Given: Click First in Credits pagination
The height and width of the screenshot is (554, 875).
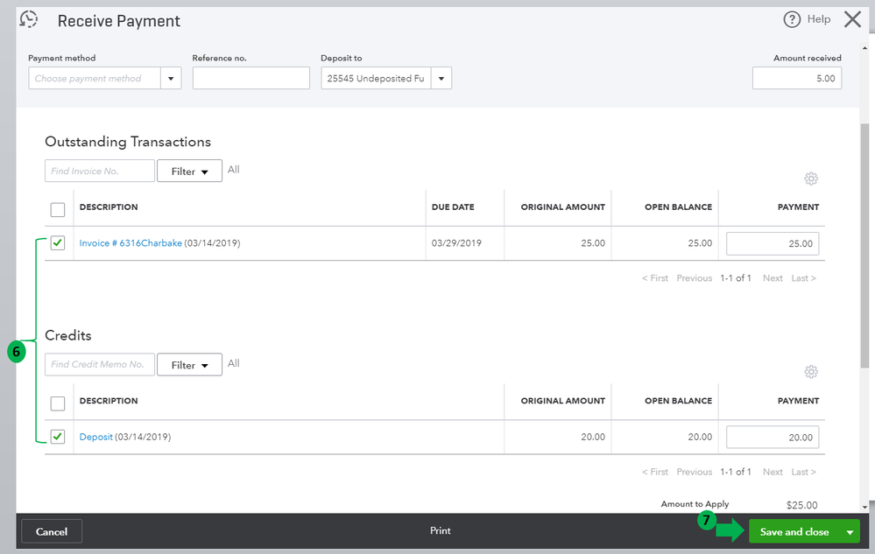Looking at the screenshot, I should tap(654, 472).
